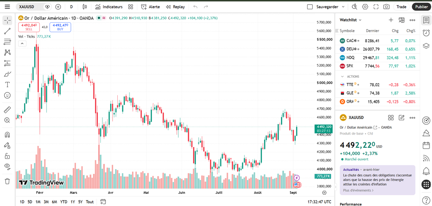This screenshot has width=432, height=206.
Task: Select the XABCD pattern tool
Action: [8, 52]
